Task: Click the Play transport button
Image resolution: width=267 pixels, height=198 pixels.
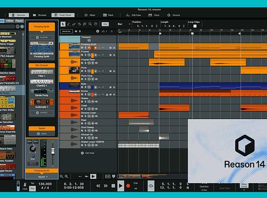Action: (121, 186)
